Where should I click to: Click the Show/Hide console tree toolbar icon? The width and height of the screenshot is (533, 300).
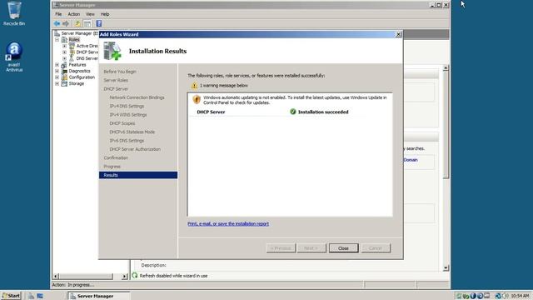tap(87, 23)
